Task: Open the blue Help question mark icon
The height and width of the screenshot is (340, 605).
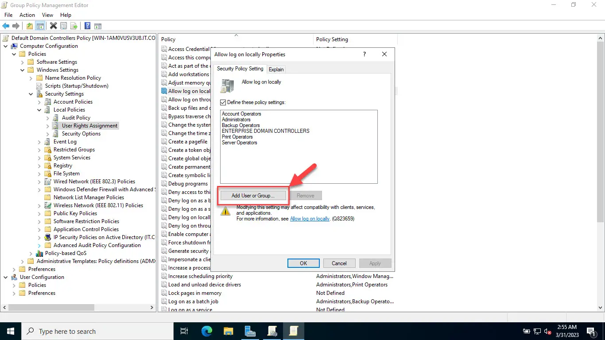Action: point(88,26)
